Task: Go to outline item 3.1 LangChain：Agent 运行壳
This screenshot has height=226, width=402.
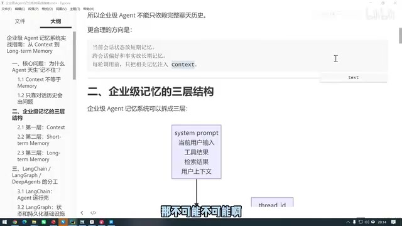Action: (35, 195)
